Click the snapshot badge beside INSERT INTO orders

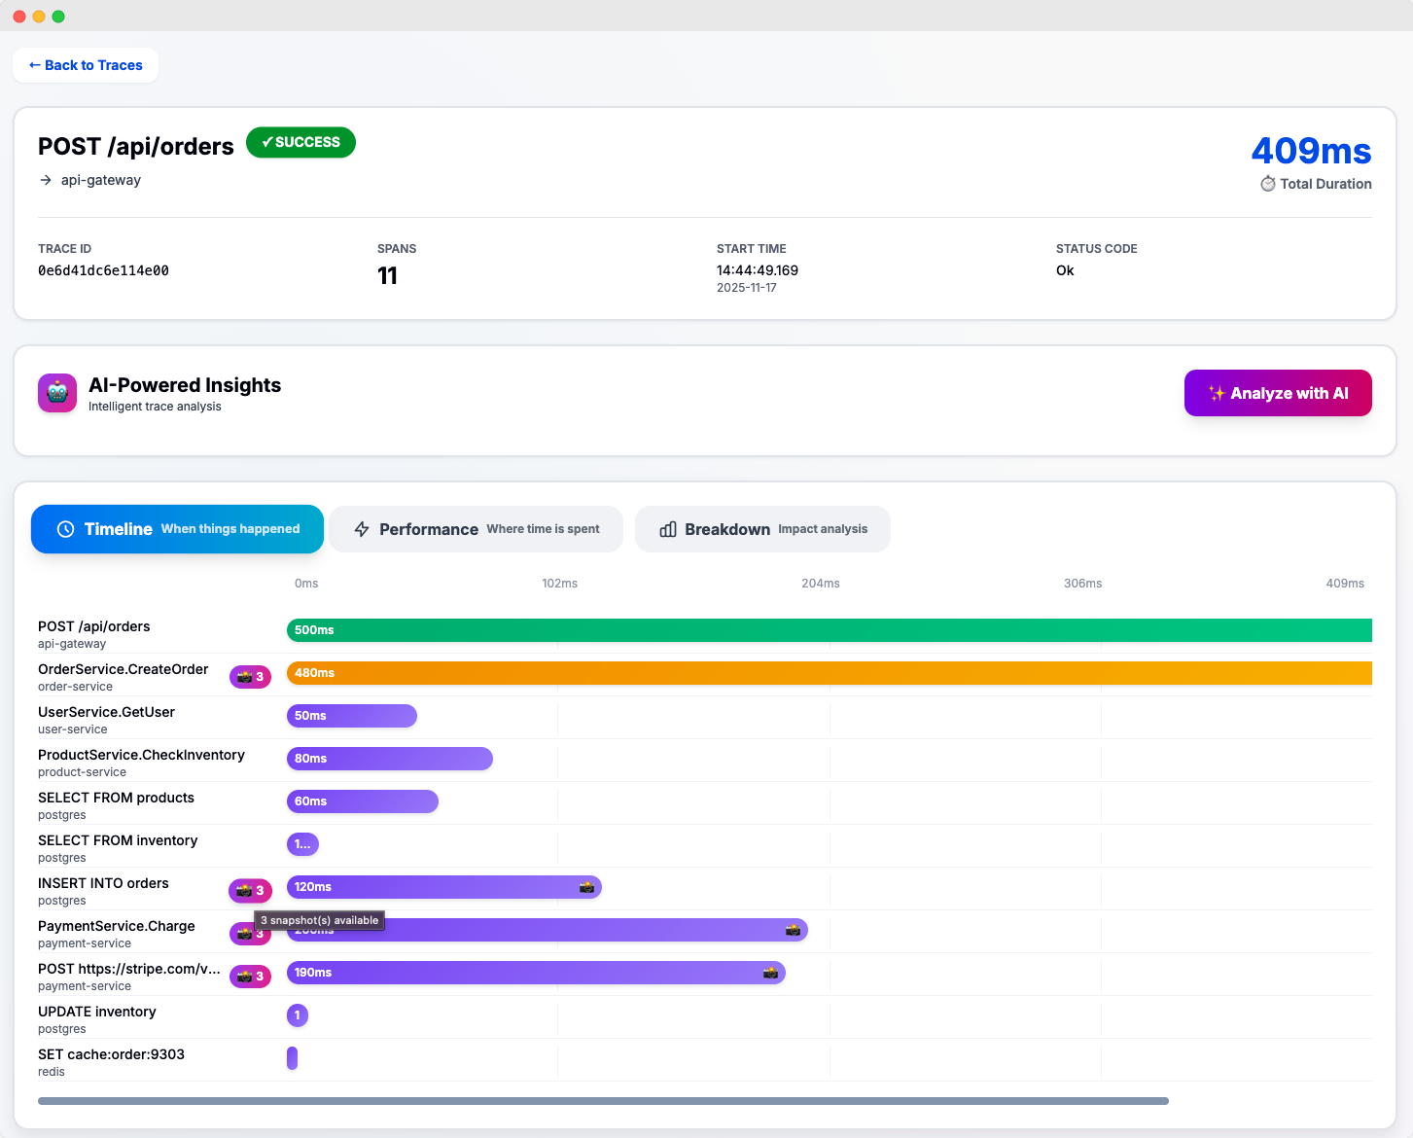(x=250, y=890)
